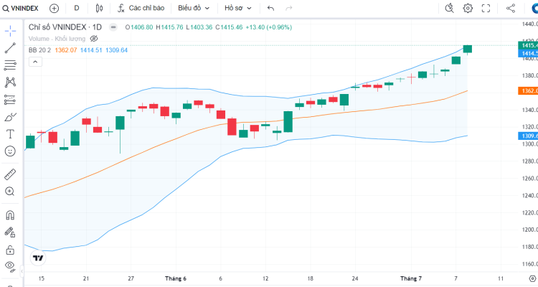The image size is (538, 287).
Task: Open time axis settings gear at bottom right
Action: (532, 278)
